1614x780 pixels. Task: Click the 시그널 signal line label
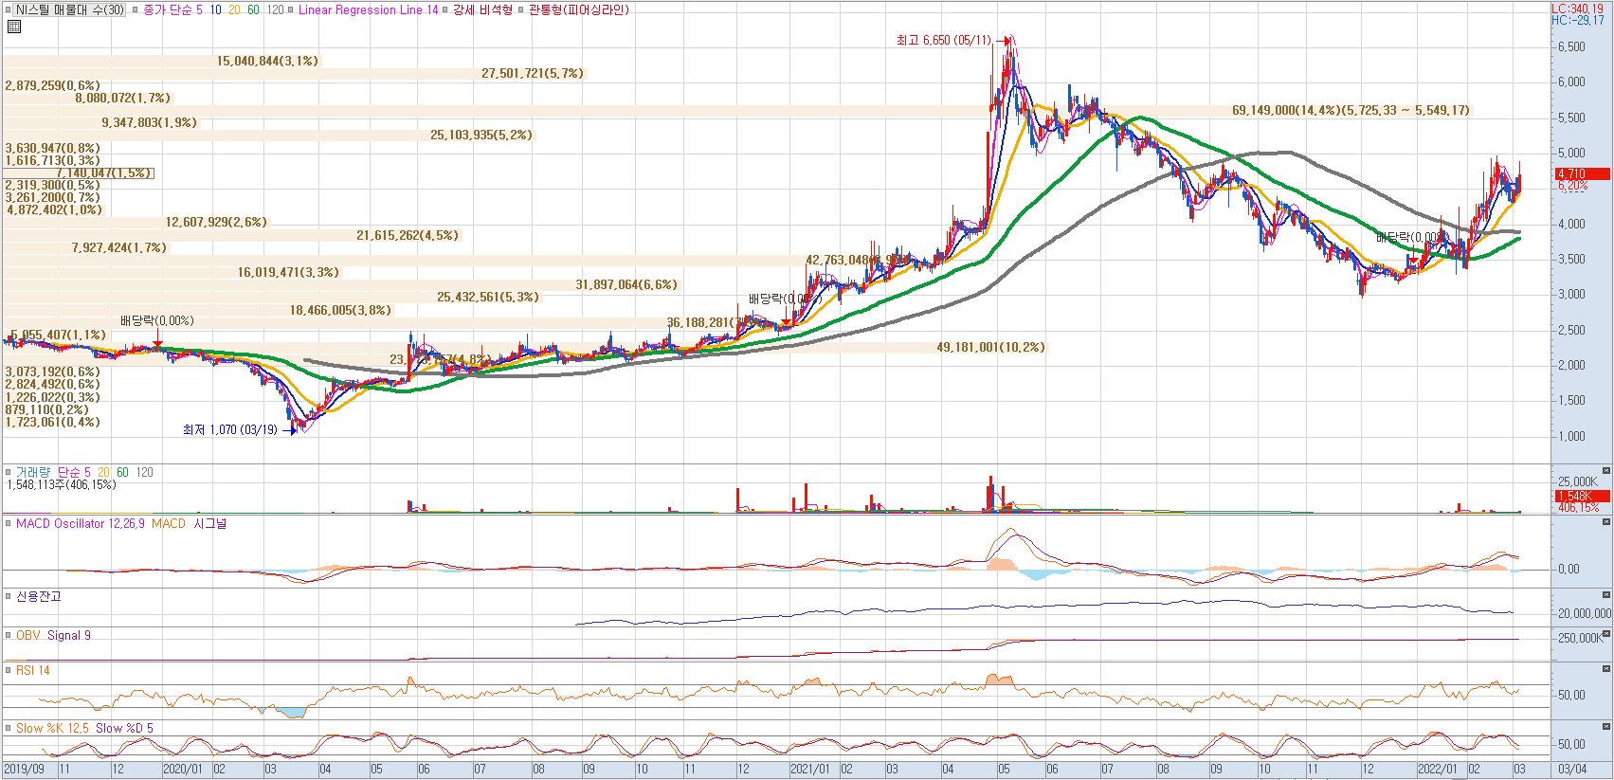[209, 523]
